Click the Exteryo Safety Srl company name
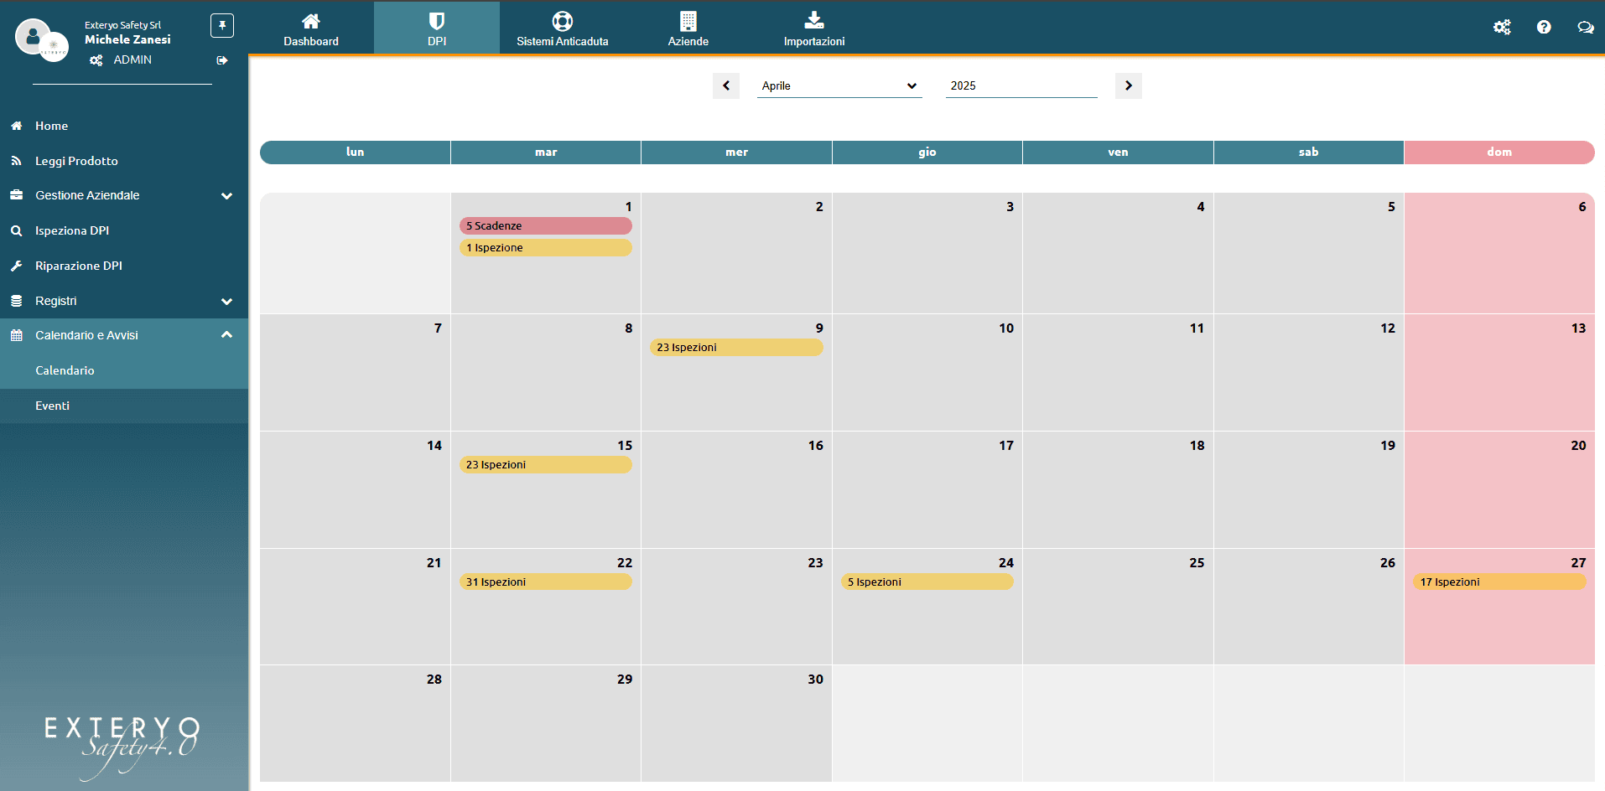 122,25
